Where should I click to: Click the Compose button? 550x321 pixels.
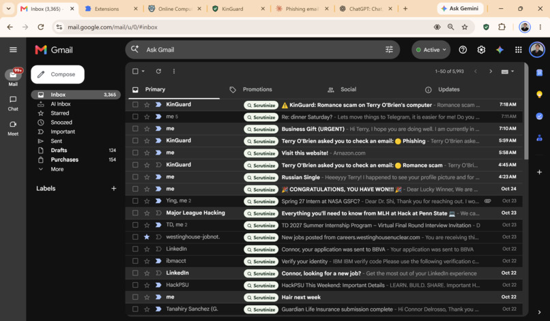57,74
